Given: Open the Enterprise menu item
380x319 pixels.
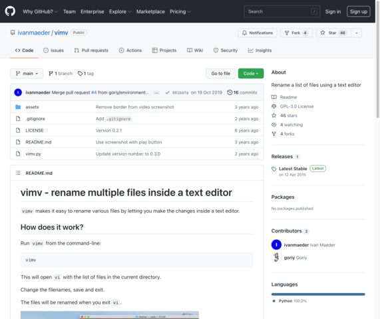Looking at the screenshot, I should click(x=93, y=11).
